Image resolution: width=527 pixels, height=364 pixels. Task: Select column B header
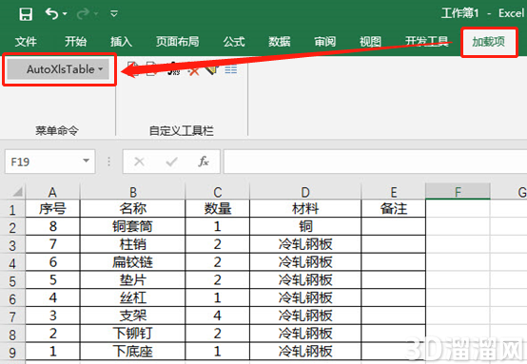[133, 192]
